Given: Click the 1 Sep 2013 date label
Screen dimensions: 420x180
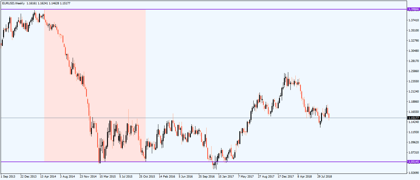Looking at the screenshot, I should (8, 177).
